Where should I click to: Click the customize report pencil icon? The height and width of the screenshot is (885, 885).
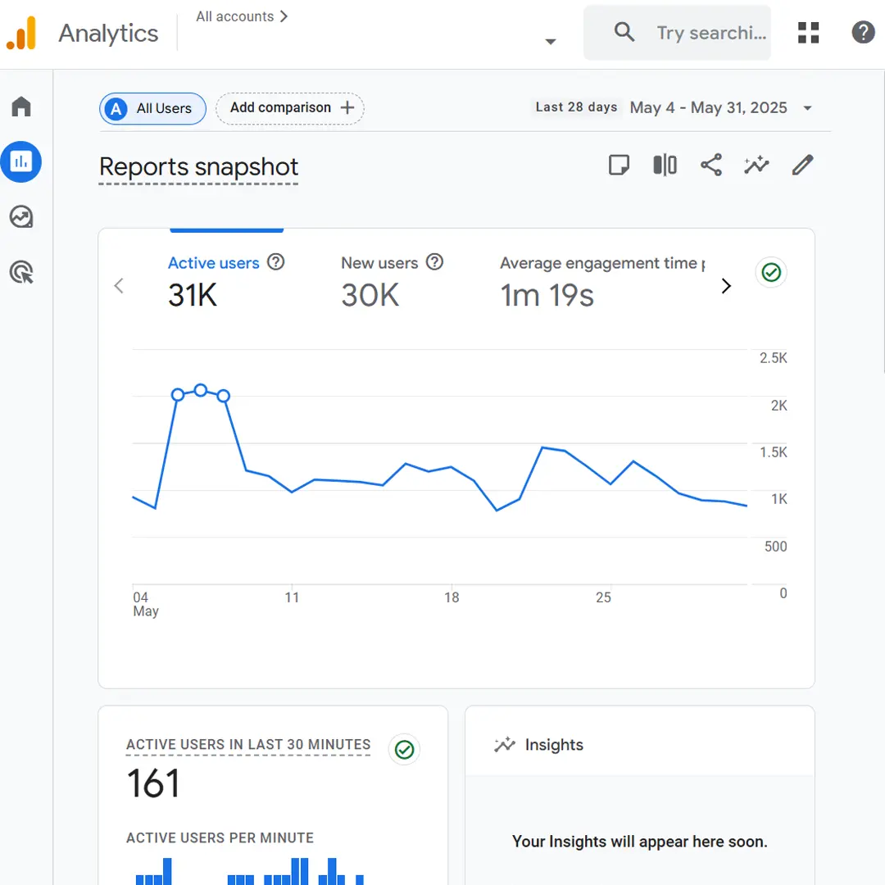click(x=802, y=165)
